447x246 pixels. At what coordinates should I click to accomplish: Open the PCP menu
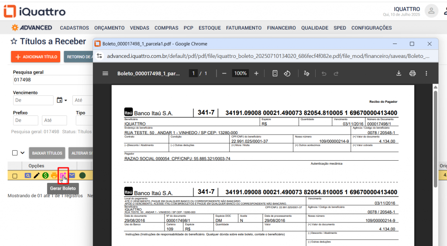coord(189,28)
